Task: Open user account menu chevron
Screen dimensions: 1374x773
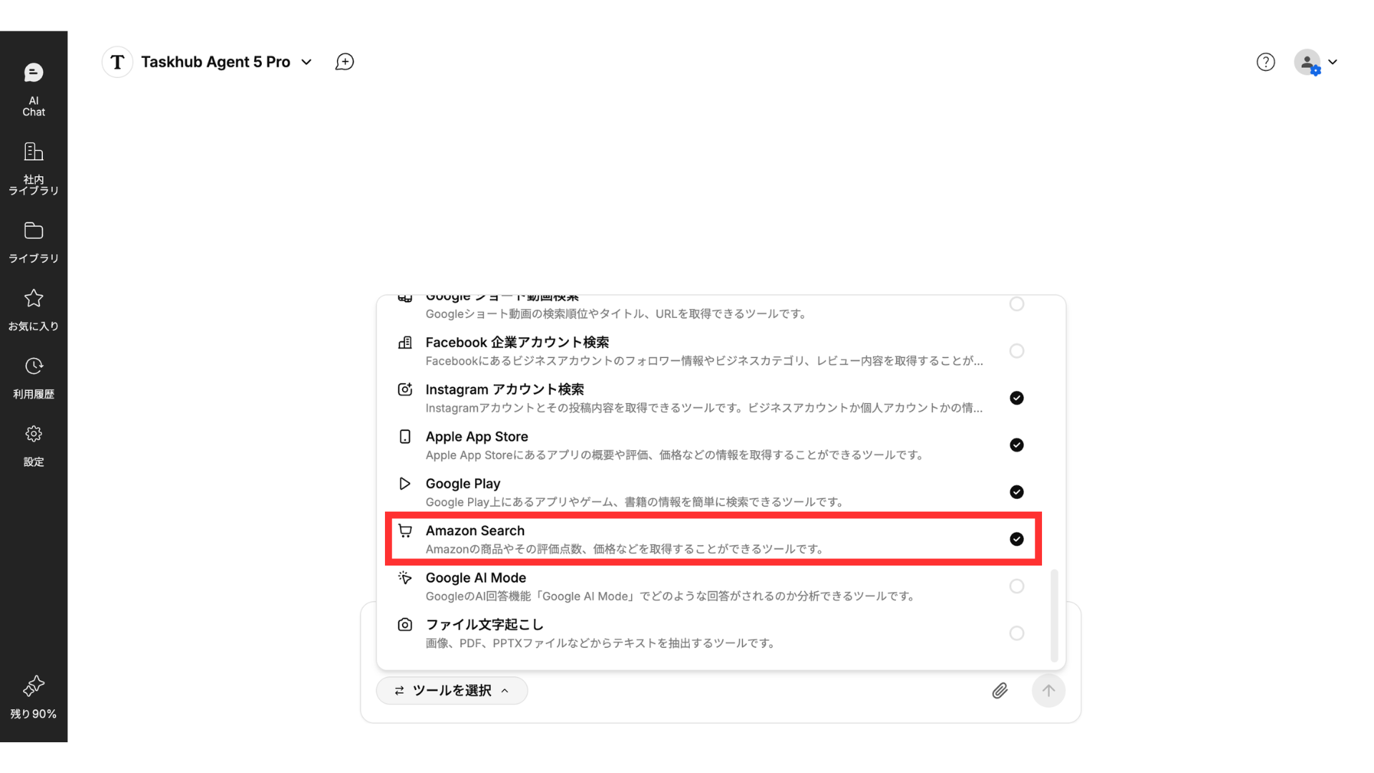Action: pyautogui.click(x=1332, y=62)
